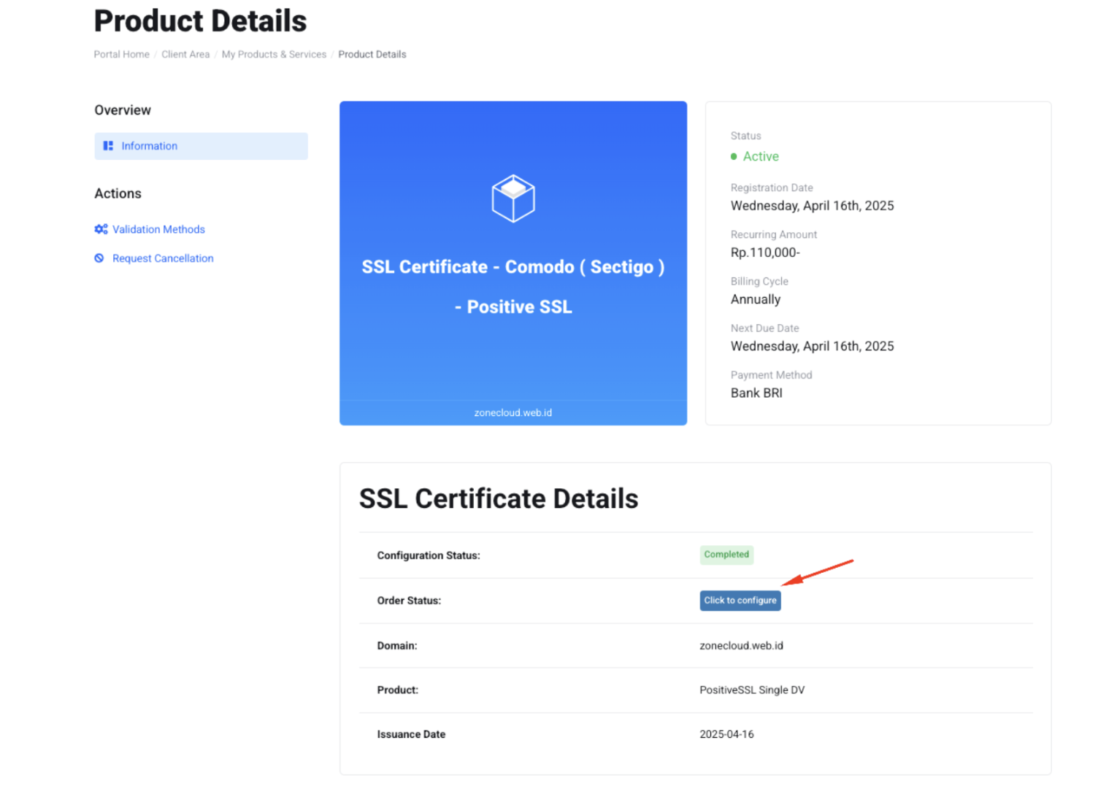The image size is (1117, 794).
Task: Open the Information overview item
Action: click(201, 146)
